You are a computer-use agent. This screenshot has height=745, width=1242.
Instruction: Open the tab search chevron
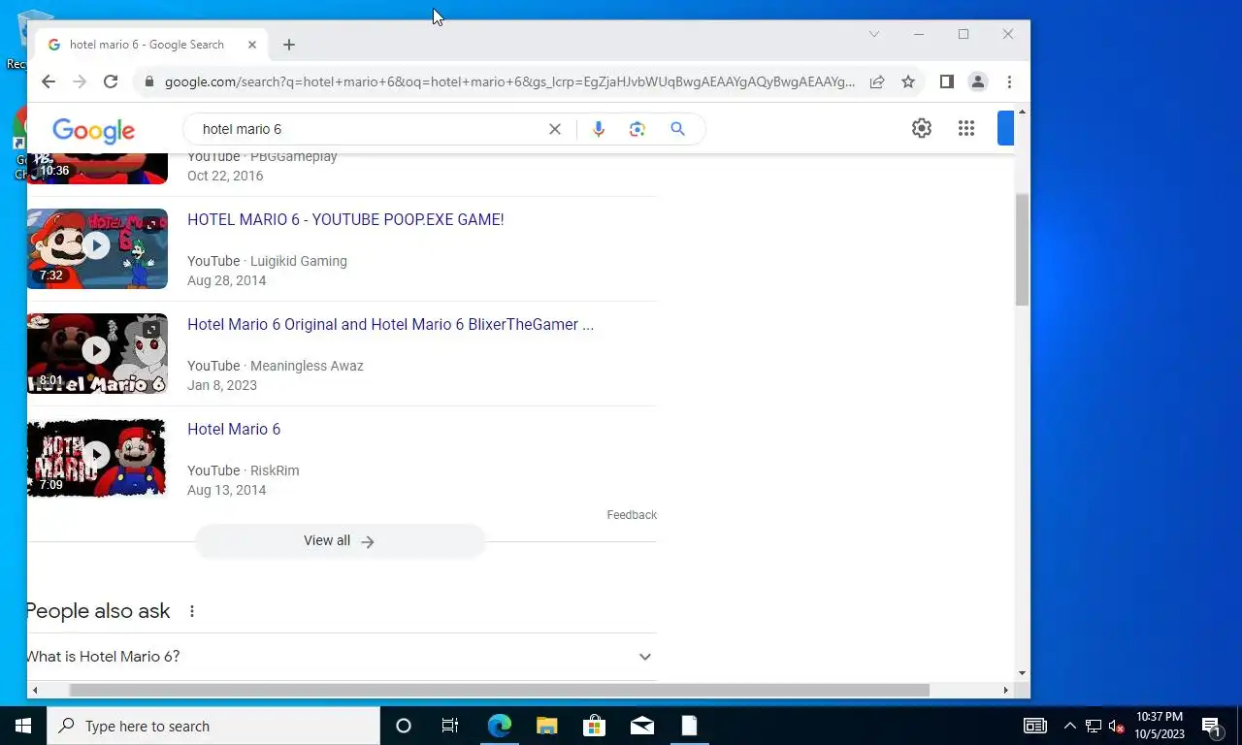click(x=873, y=34)
